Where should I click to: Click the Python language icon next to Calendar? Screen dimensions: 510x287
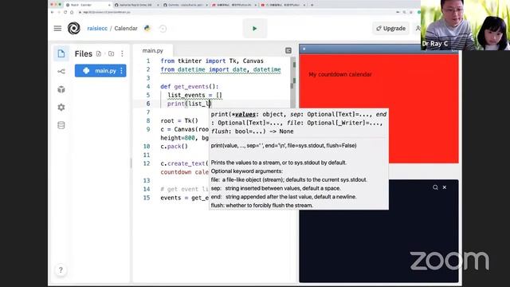click(147, 29)
